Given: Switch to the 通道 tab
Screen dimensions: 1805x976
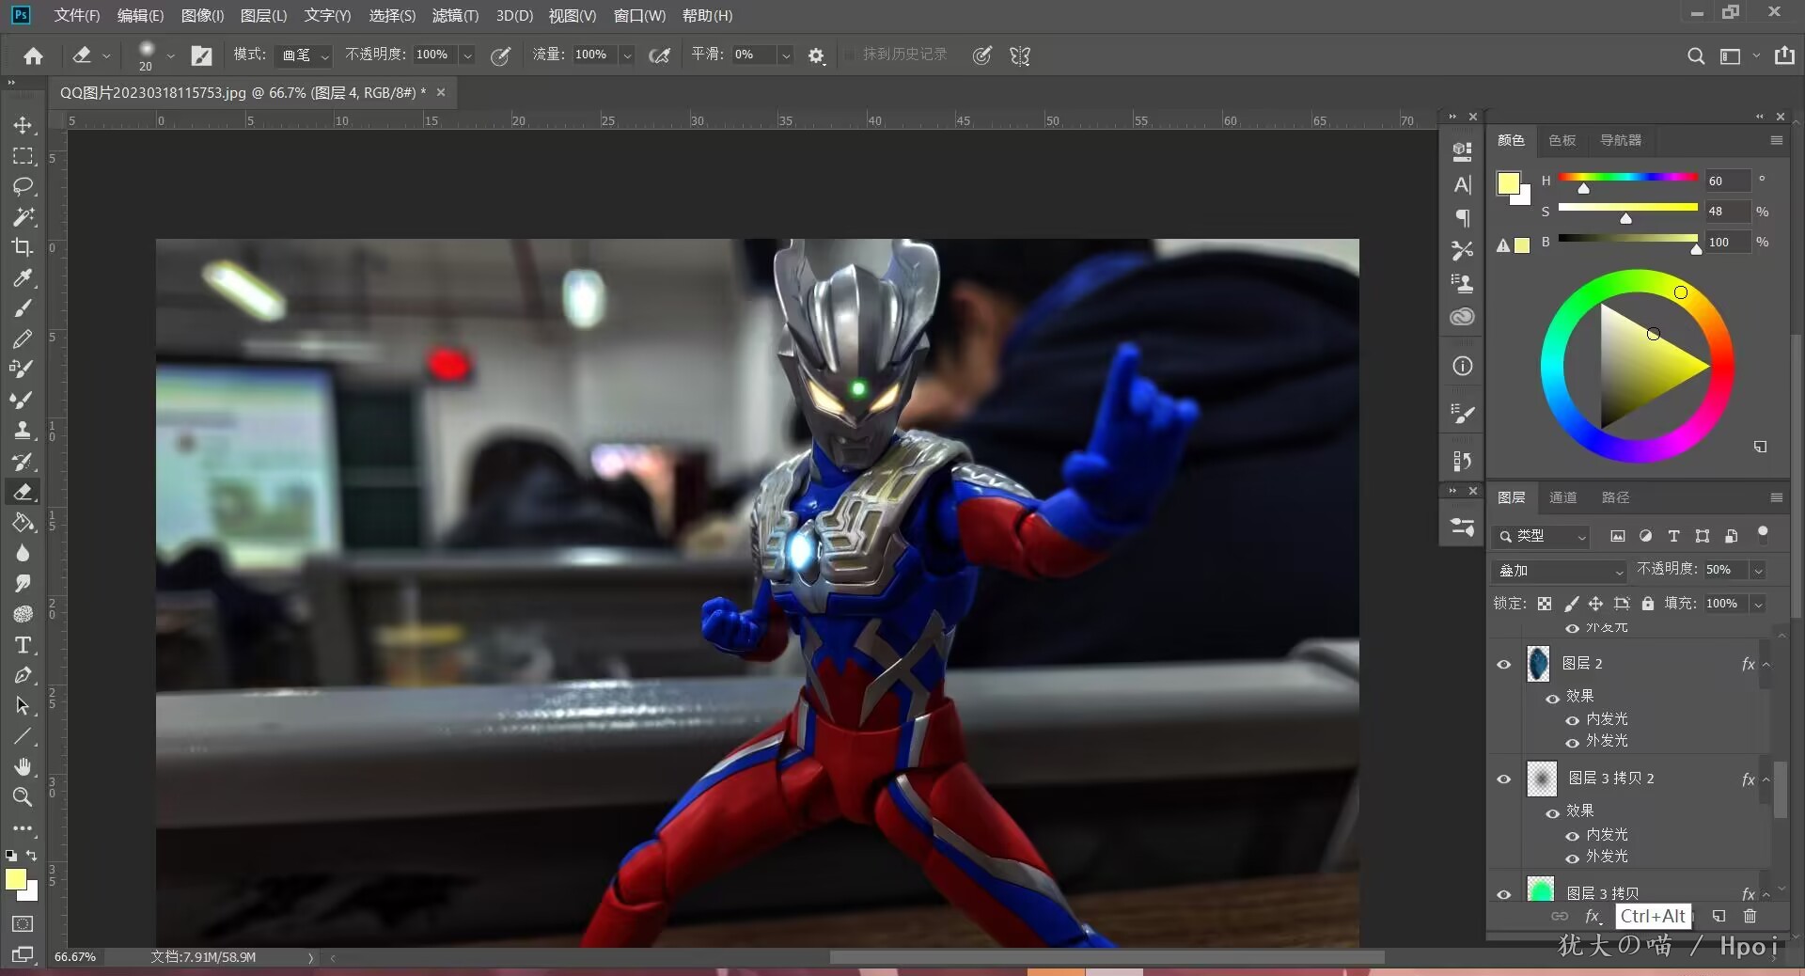Looking at the screenshot, I should coord(1562,497).
